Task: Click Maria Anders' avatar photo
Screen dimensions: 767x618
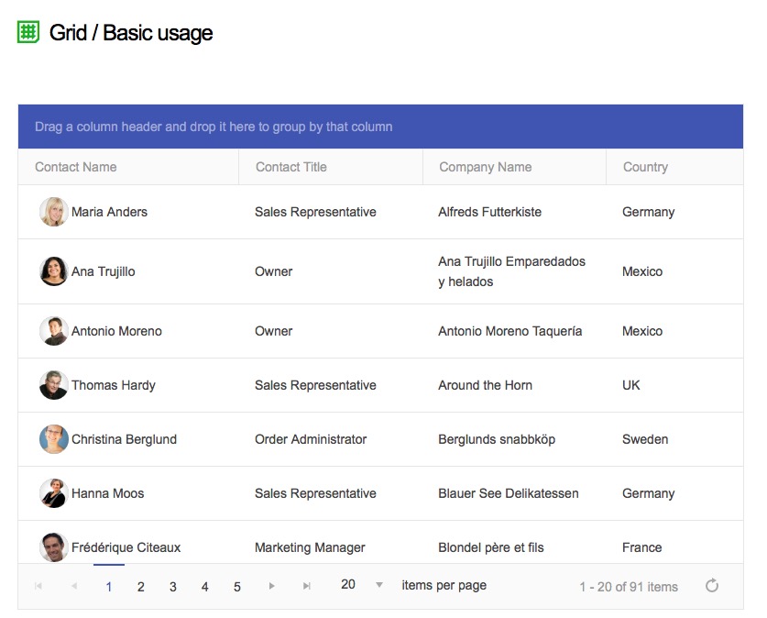Action: (x=54, y=212)
